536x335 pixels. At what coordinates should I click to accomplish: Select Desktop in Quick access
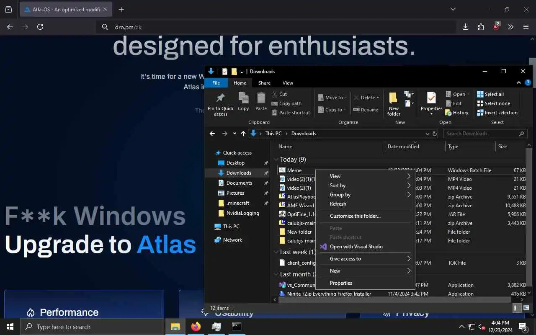tap(235, 163)
